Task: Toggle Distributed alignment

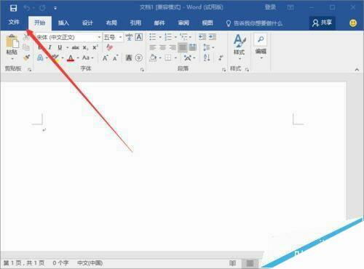Action: tap(193, 47)
